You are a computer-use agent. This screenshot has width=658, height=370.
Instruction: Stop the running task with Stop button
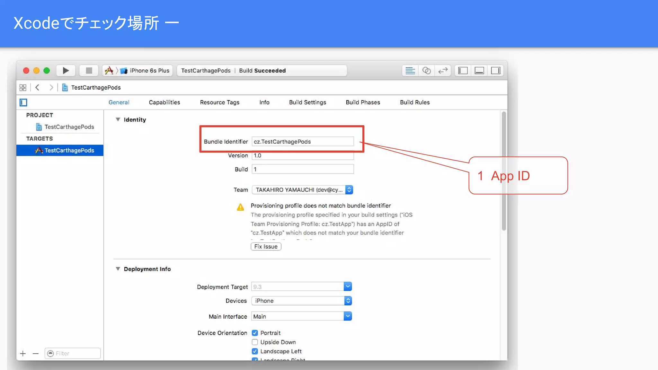tap(89, 71)
